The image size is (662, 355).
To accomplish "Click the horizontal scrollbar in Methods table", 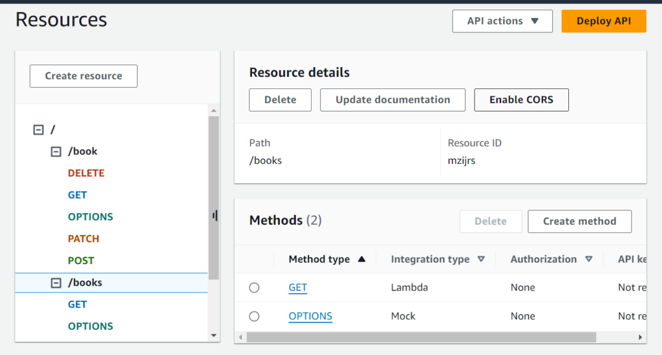I will pyautogui.click(x=420, y=337).
